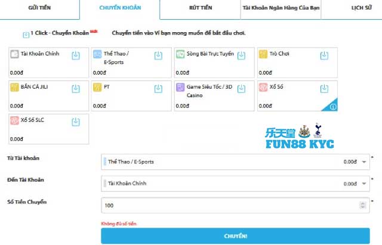The height and width of the screenshot is (245, 382).
Task: Click the info icon on Xổ Số card
Action: point(332,107)
